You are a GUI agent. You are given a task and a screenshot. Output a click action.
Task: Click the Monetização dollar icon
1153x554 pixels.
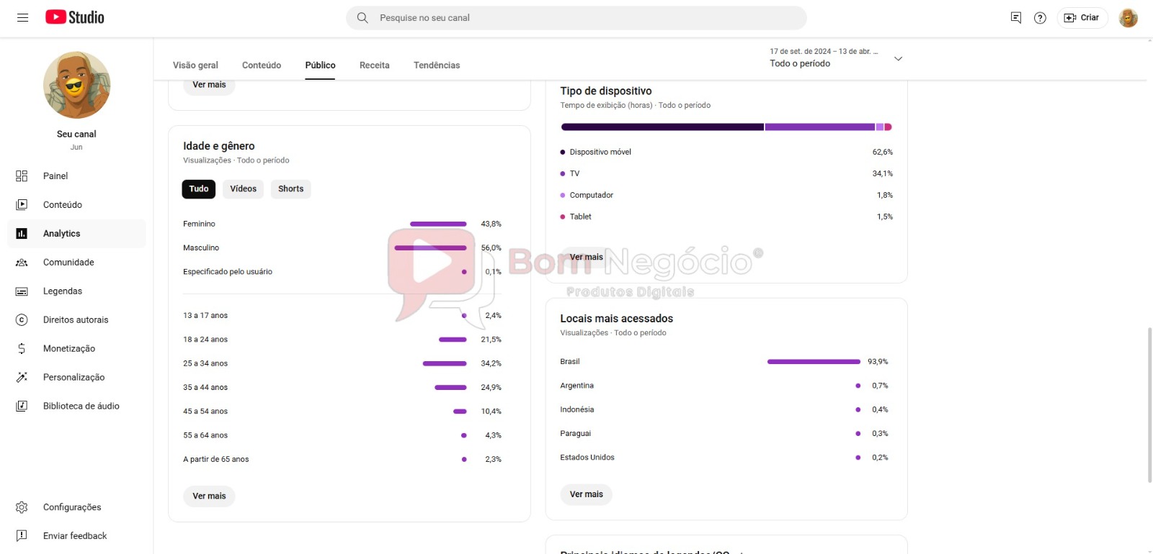(22, 349)
